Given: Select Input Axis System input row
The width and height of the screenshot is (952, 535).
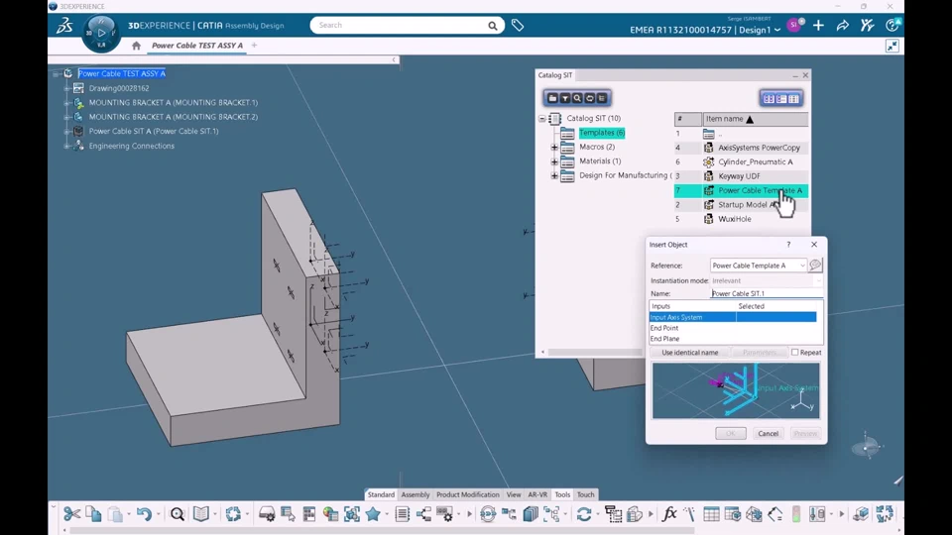Looking at the screenshot, I should pyautogui.click(x=733, y=317).
